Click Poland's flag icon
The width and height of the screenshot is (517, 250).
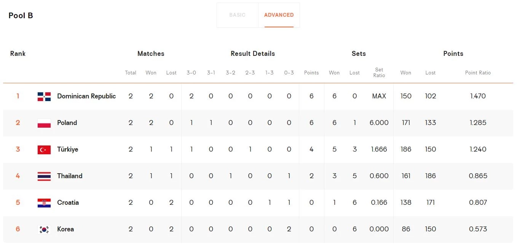[44, 123]
